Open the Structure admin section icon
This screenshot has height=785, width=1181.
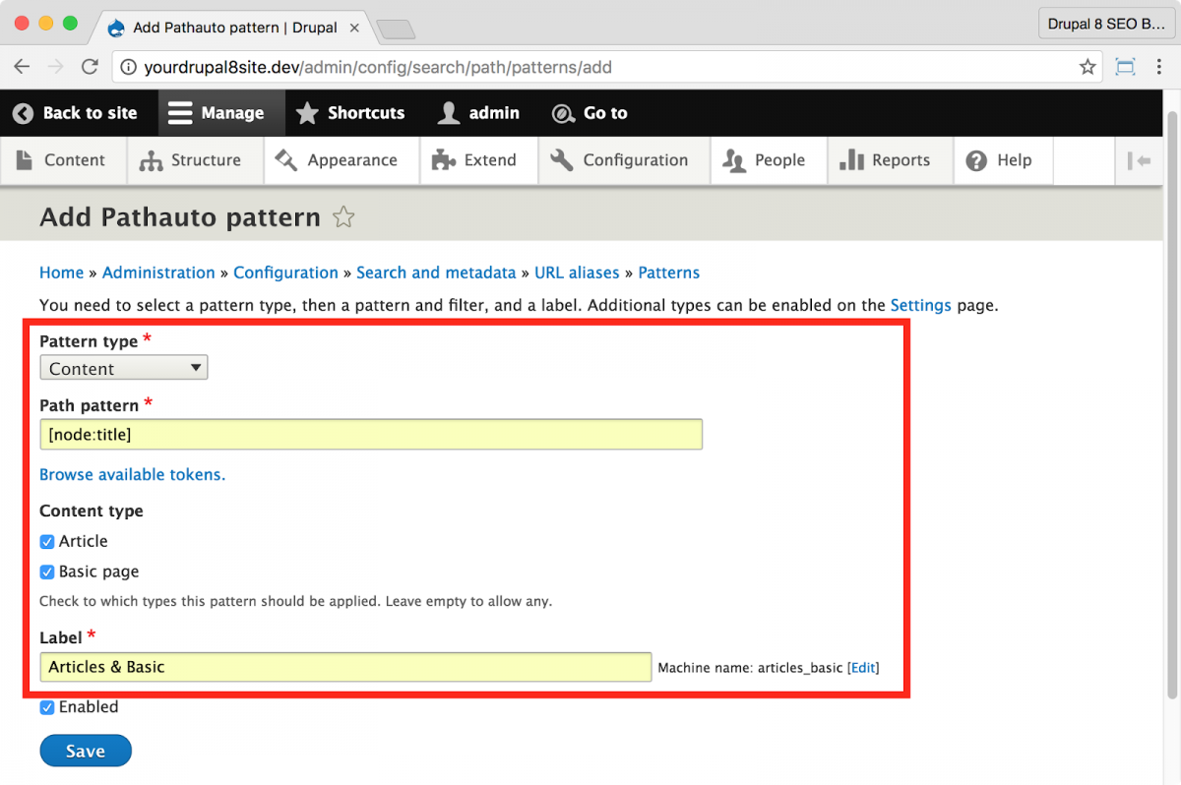(x=152, y=159)
